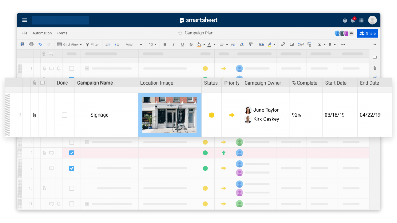Open the File menu
The height and width of the screenshot is (223, 397).
(x=24, y=33)
